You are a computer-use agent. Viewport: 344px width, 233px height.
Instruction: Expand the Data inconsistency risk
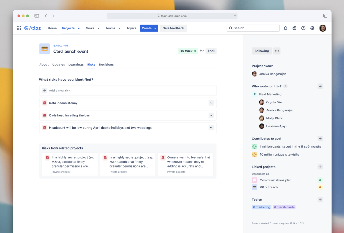point(211,103)
